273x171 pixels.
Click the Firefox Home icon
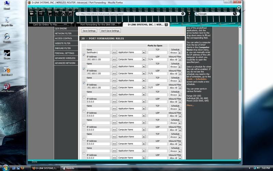click(63, 14)
